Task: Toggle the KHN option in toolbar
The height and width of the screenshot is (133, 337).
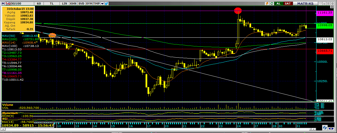Action: click(73, 3)
